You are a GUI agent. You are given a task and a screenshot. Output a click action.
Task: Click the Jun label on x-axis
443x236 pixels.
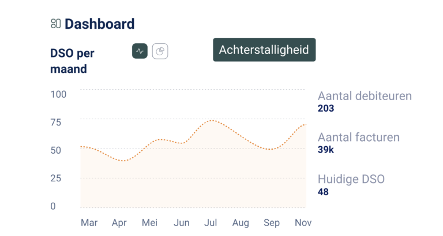[181, 223]
